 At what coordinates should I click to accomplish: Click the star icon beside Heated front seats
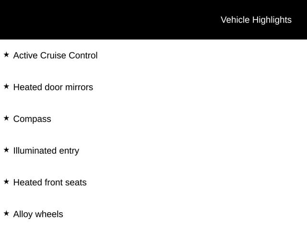click(x=6, y=182)
